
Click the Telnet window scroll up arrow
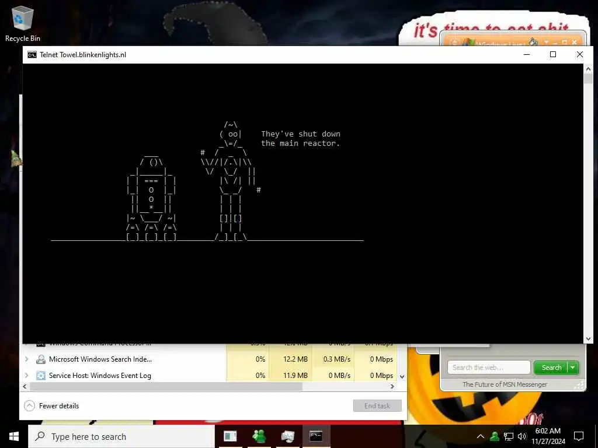pos(588,69)
